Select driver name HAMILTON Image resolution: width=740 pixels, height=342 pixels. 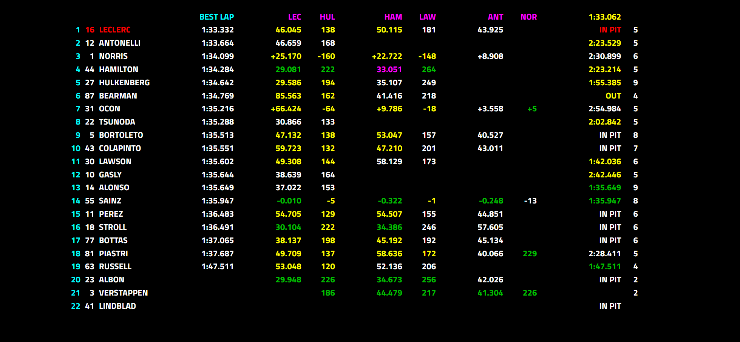[x=119, y=69]
